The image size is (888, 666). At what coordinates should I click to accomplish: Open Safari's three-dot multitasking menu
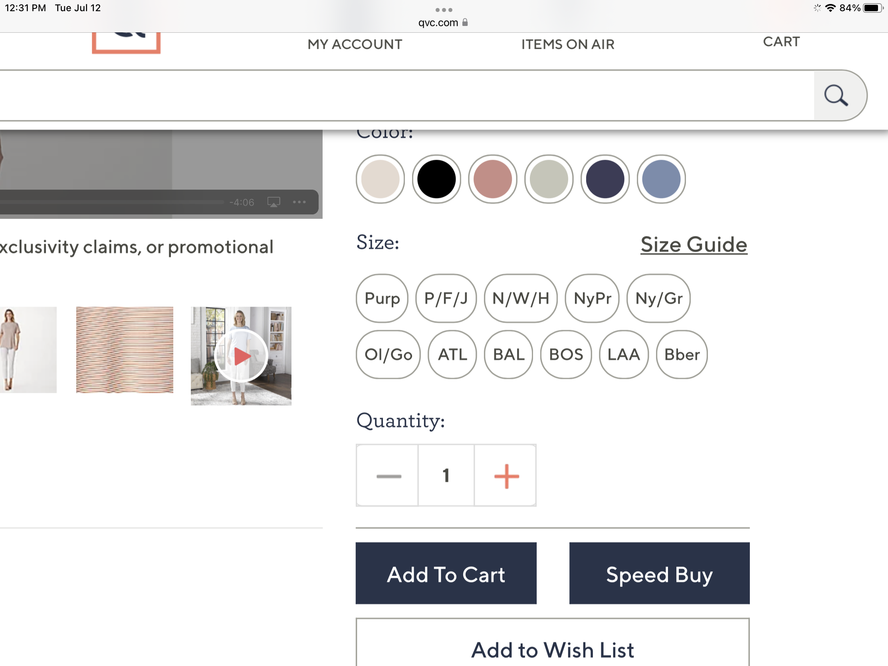click(x=444, y=10)
